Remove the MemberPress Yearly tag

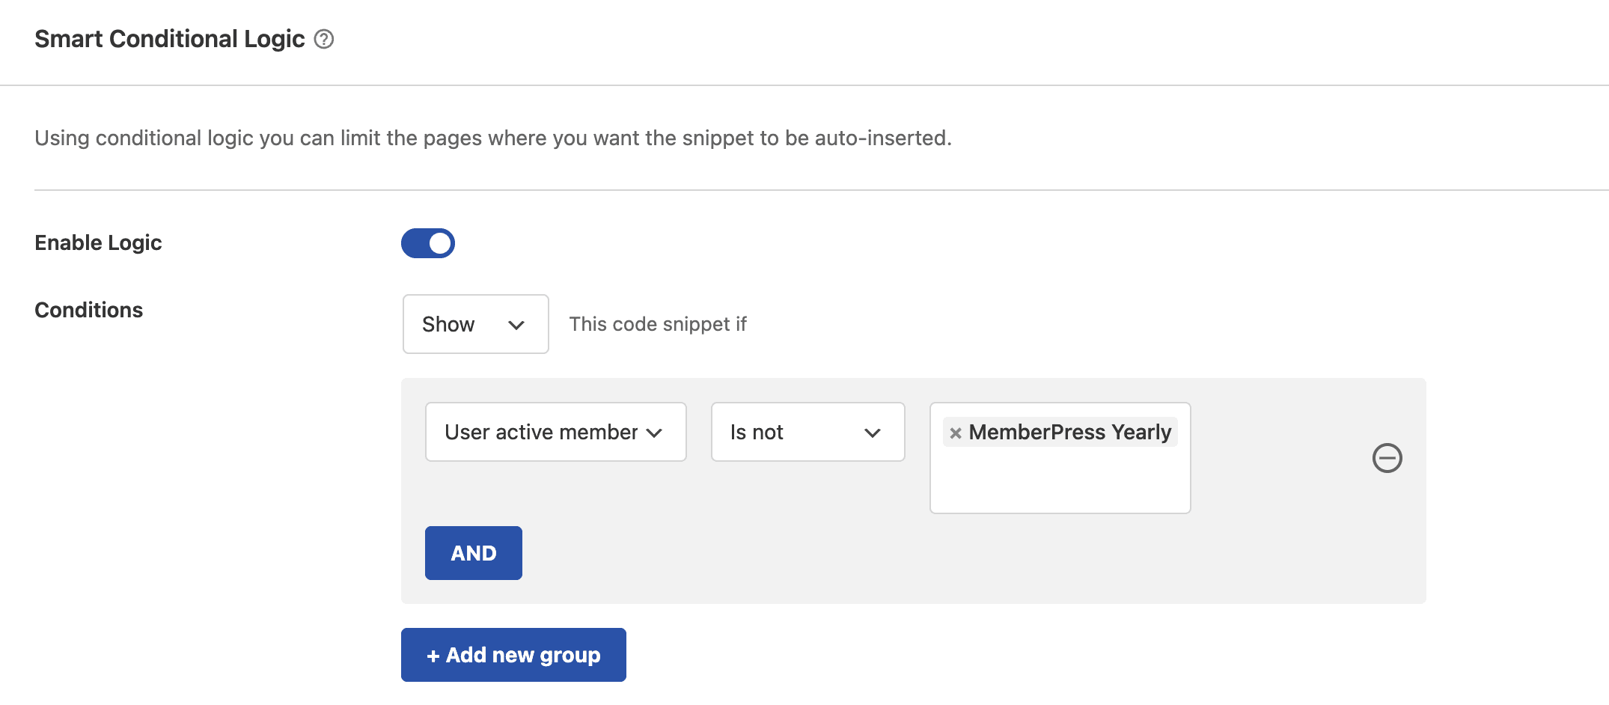coord(955,433)
